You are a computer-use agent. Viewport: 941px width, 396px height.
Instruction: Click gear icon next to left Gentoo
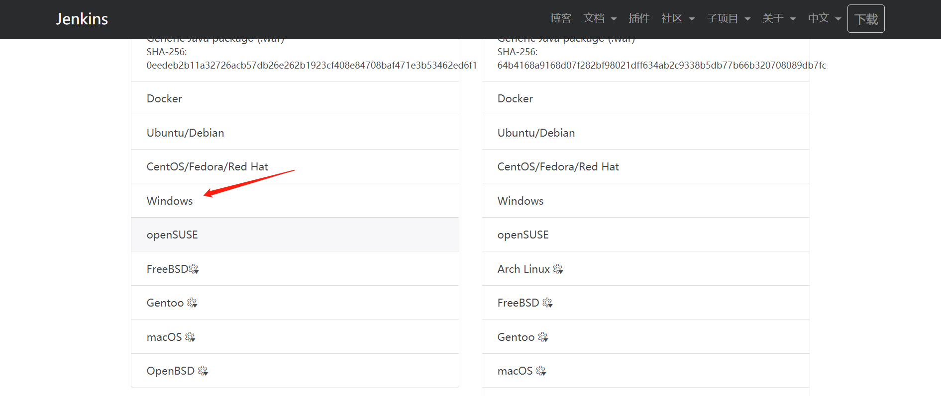point(192,303)
